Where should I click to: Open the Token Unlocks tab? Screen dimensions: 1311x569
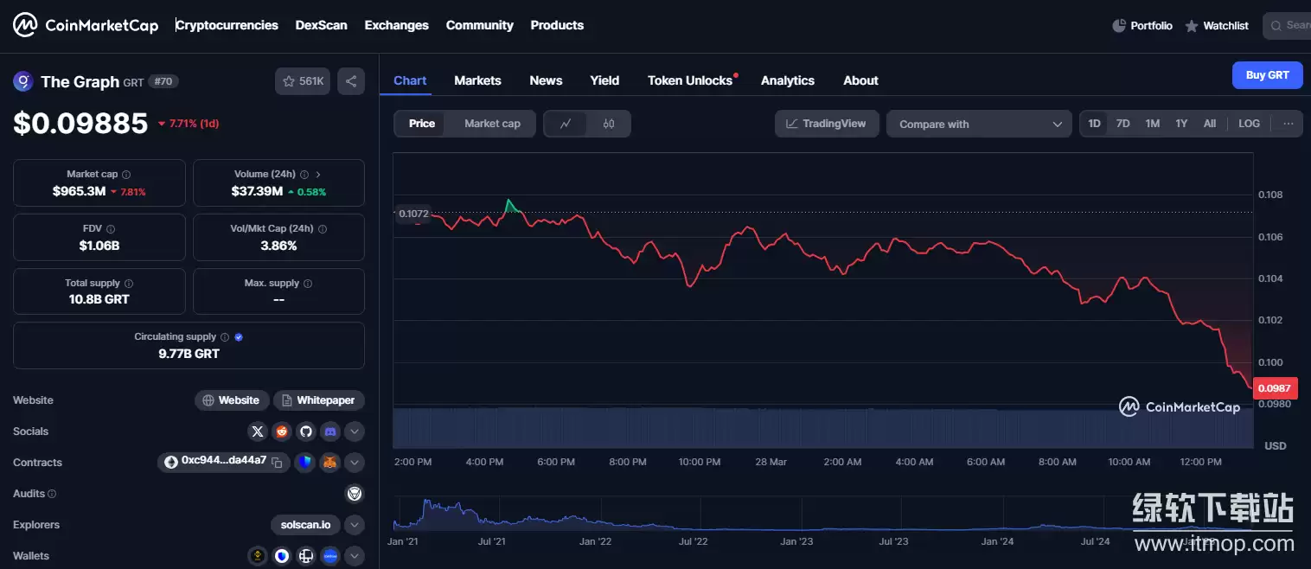coord(690,80)
